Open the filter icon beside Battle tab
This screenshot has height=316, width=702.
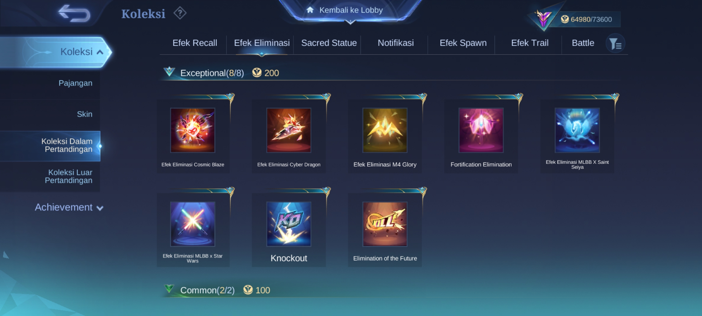tap(615, 43)
